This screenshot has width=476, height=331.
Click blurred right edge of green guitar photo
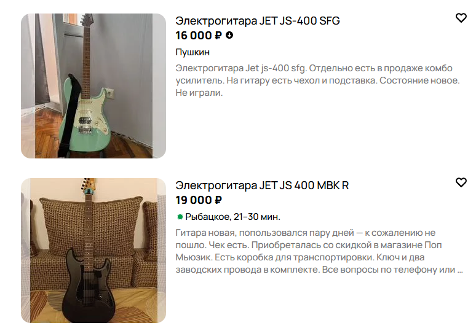(x=159, y=86)
